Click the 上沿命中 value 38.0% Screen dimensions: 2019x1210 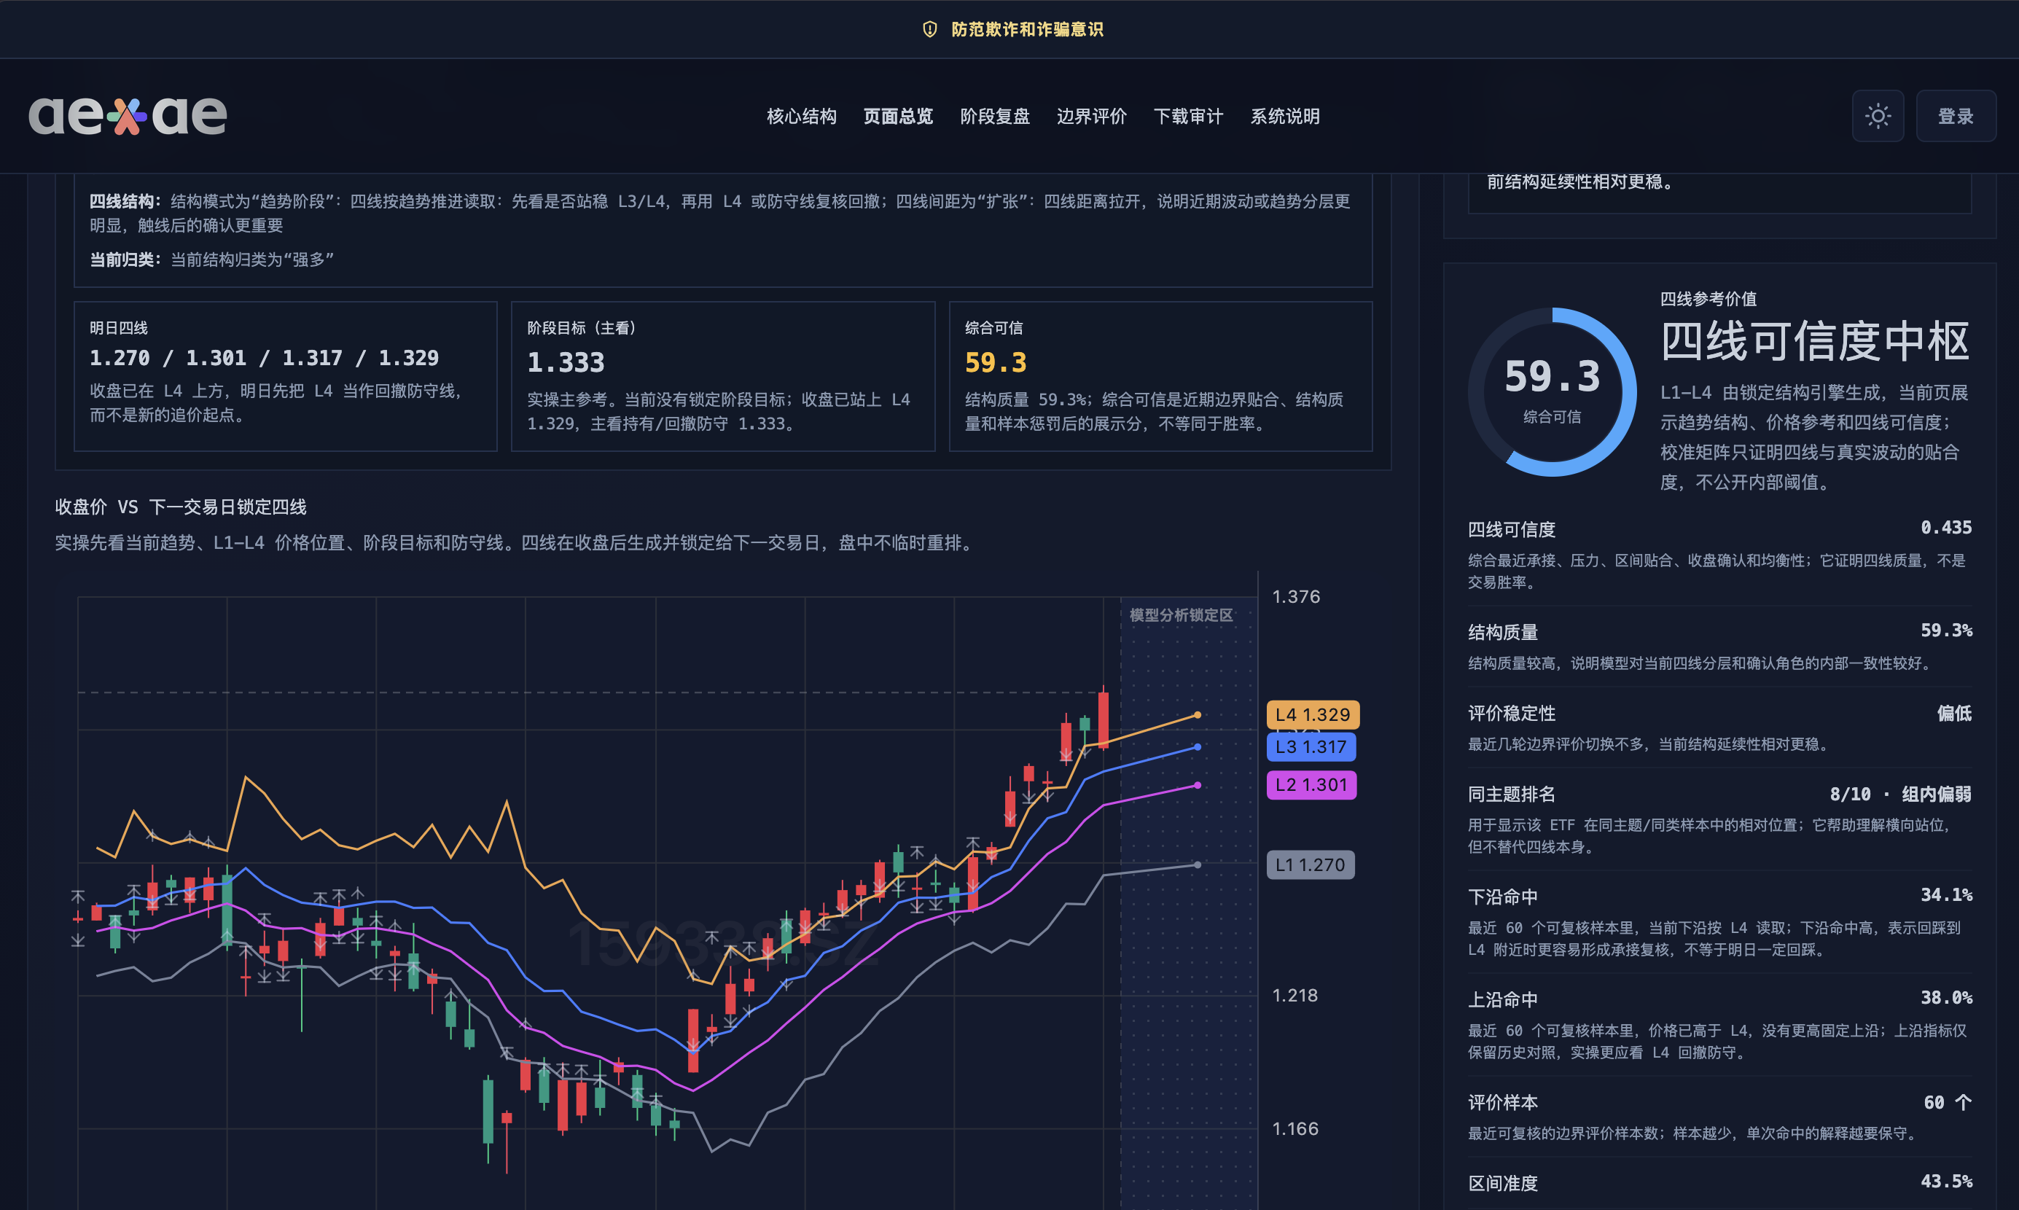[1945, 997]
